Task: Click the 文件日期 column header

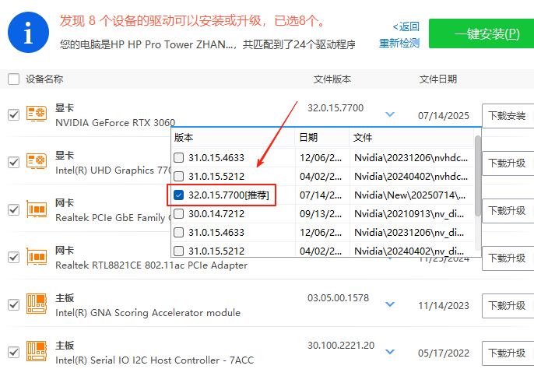Action: pos(438,79)
